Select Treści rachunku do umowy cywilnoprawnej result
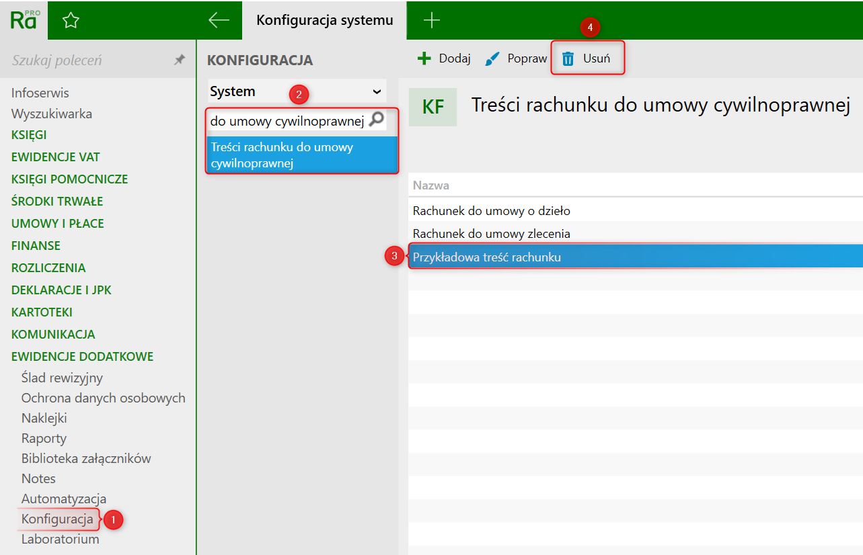The height and width of the screenshot is (555, 863). pyautogui.click(x=302, y=155)
